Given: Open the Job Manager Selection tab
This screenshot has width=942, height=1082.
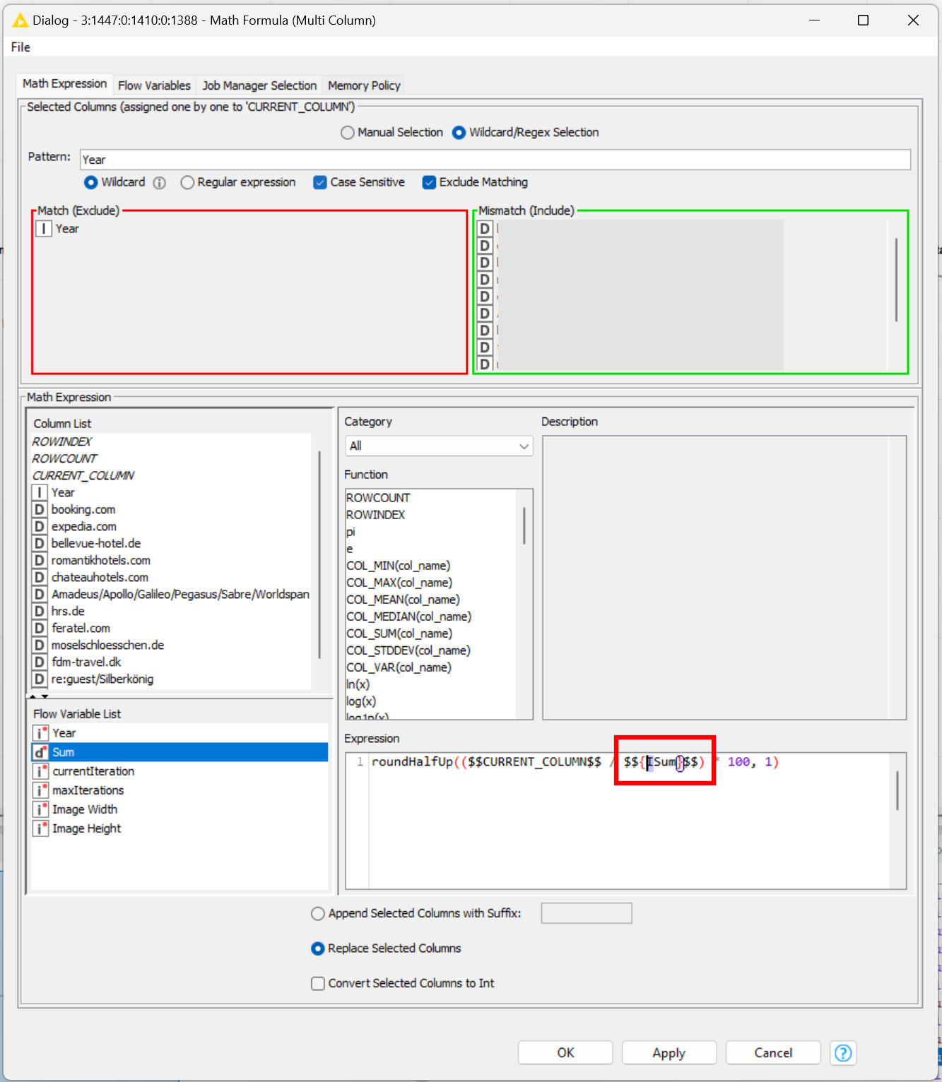Looking at the screenshot, I should click(259, 85).
